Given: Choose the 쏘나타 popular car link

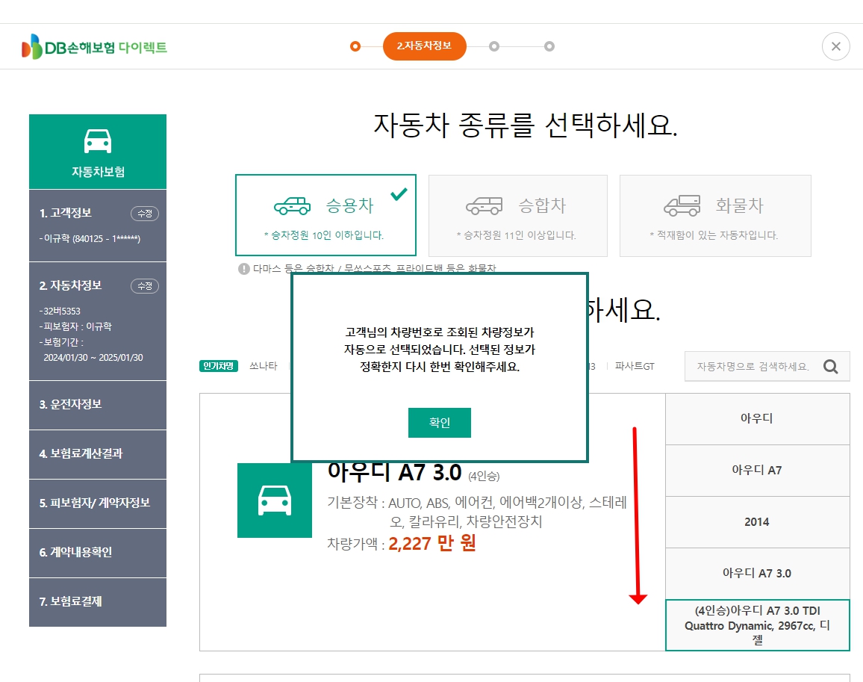Looking at the screenshot, I should pos(263,366).
